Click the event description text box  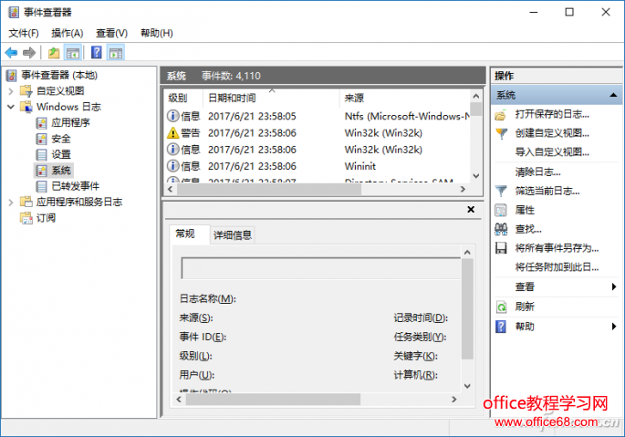[x=321, y=268]
